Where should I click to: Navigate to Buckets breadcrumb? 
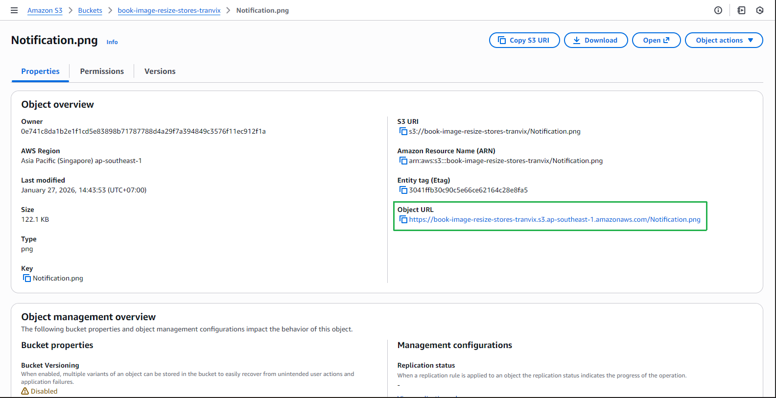click(90, 10)
